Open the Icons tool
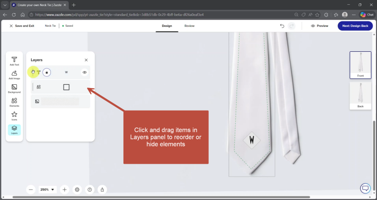 [x=14, y=116]
